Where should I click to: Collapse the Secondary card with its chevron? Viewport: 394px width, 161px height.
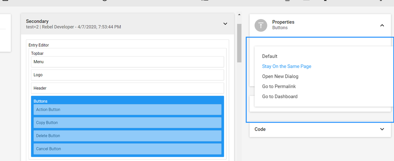click(225, 24)
